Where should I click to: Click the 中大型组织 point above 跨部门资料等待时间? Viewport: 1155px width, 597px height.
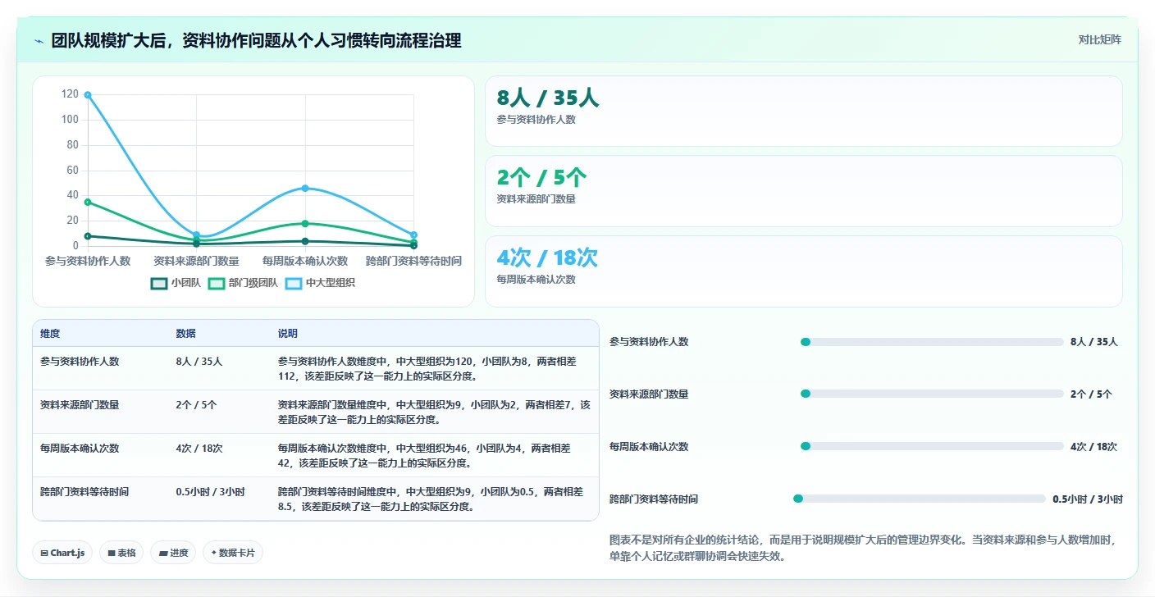pyautogui.click(x=413, y=235)
